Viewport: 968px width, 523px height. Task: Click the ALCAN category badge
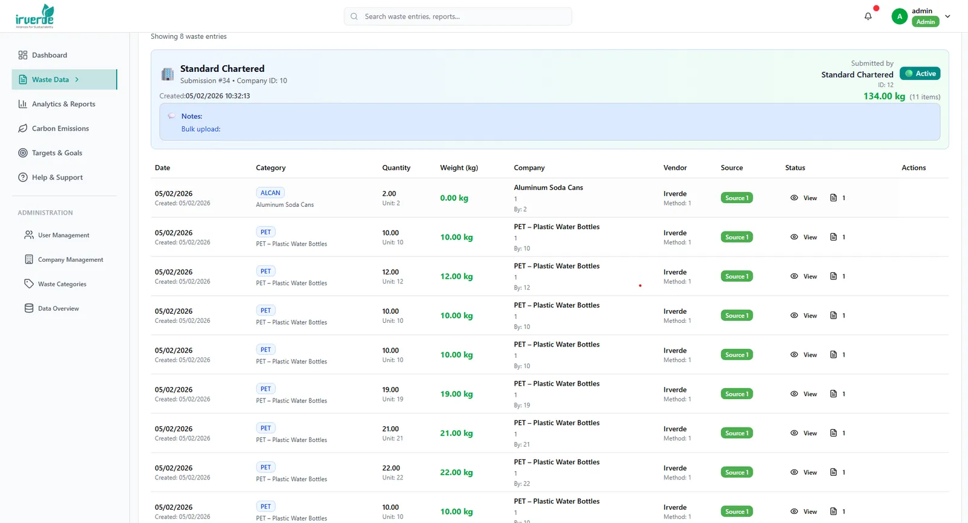tap(270, 193)
